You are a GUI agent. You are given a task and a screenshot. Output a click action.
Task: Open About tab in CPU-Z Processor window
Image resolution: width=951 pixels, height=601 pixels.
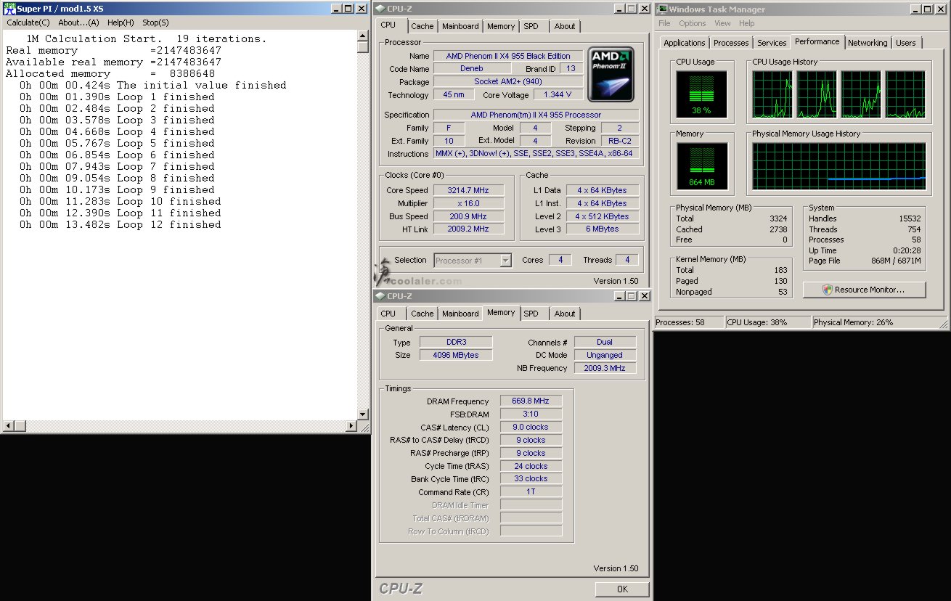565,26
